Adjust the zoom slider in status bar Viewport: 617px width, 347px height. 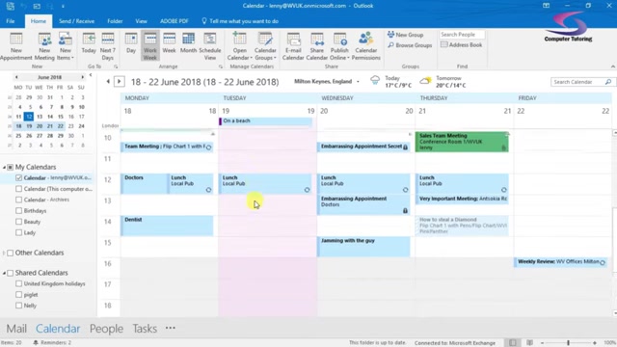tap(568, 343)
